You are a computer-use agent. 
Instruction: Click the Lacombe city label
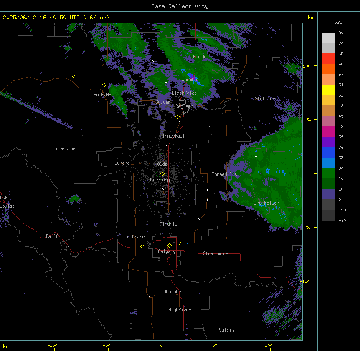tap(188, 80)
